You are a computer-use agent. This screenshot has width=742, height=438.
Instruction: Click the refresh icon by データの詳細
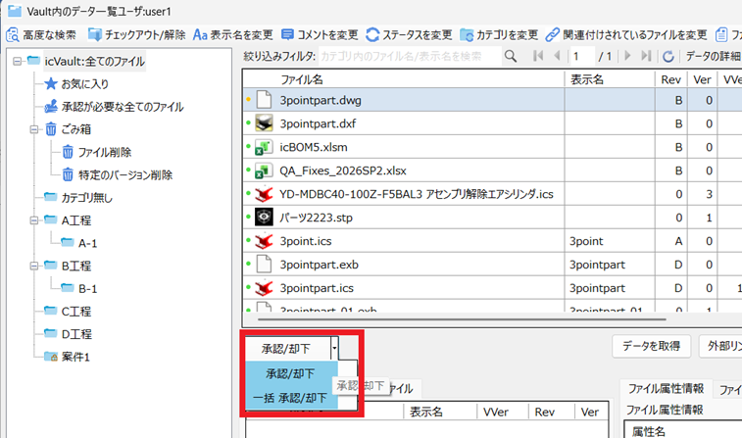(x=668, y=56)
